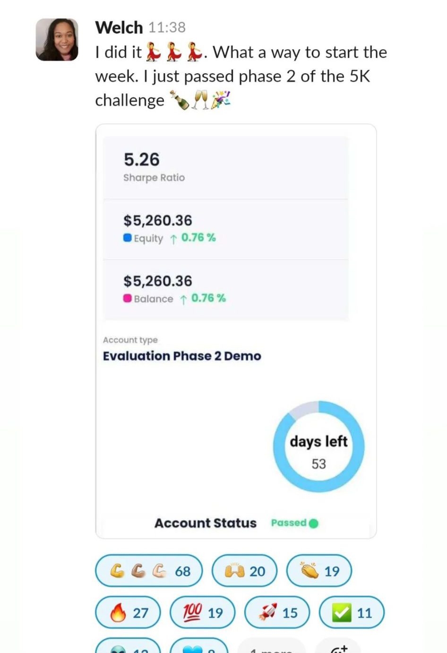Click the sender name Welch

(x=119, y=27)
